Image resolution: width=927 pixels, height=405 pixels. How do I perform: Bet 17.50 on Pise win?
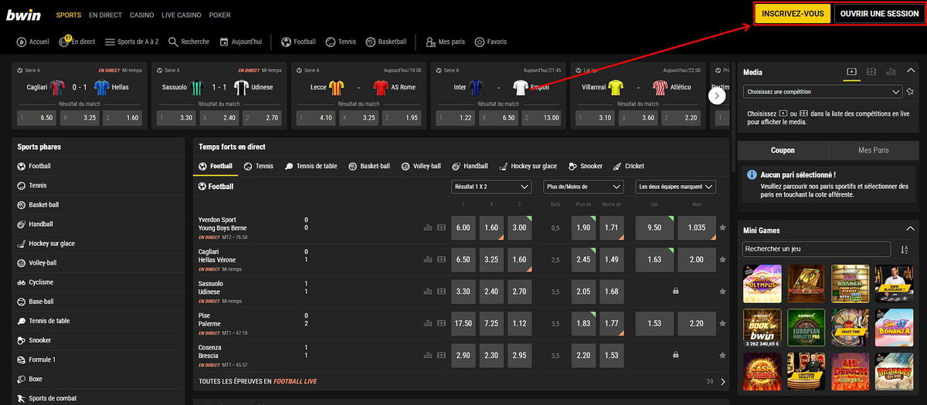tap(463, 323)
